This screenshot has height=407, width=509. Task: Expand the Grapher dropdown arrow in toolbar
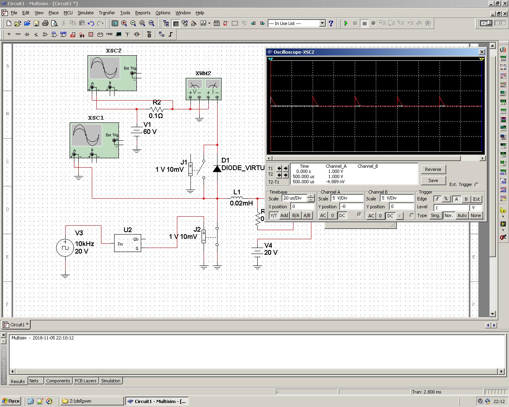click(209, 23)
